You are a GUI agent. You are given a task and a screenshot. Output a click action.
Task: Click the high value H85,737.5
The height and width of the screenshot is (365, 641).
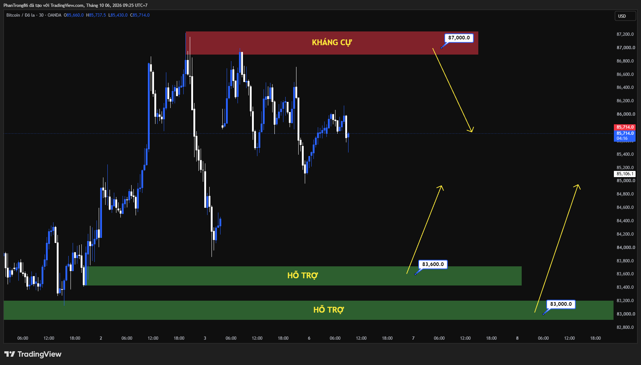click(96, 15)
